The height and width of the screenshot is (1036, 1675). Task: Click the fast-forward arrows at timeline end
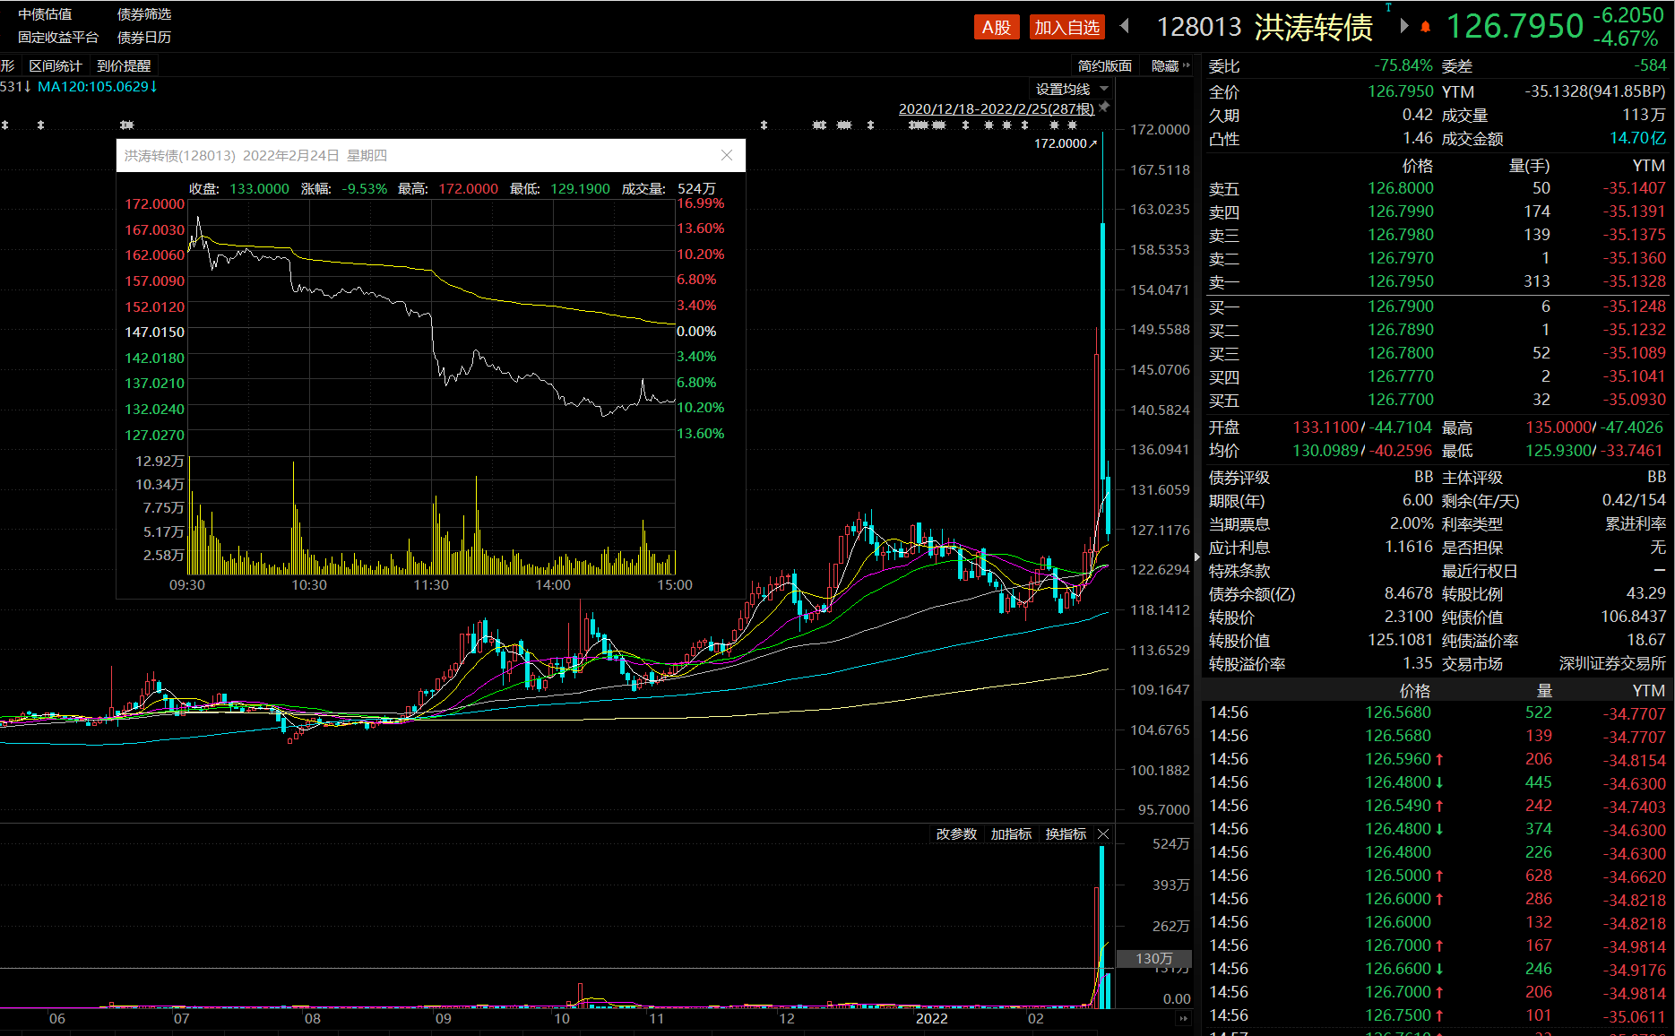[x=1183, y=1019]
